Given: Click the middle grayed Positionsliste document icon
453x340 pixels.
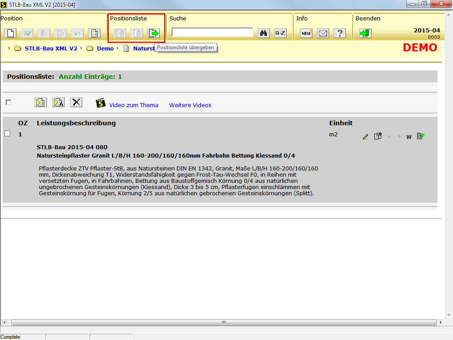Looking at the screenshot, I should pos(137,33).
